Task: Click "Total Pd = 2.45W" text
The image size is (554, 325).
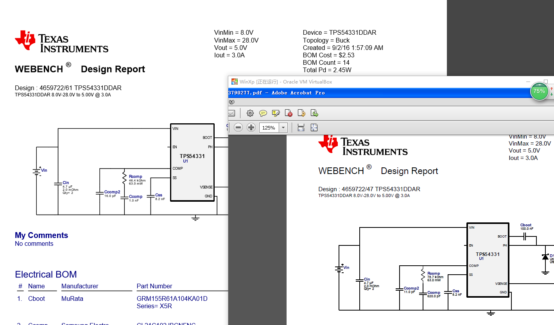Action: tap(327, 70)
